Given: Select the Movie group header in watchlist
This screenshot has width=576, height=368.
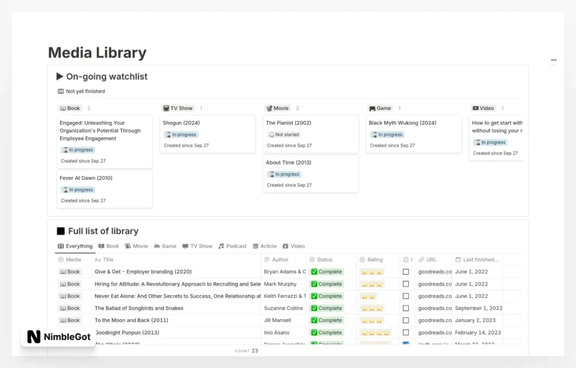Looking at the screenshot, I should point(277,108).
